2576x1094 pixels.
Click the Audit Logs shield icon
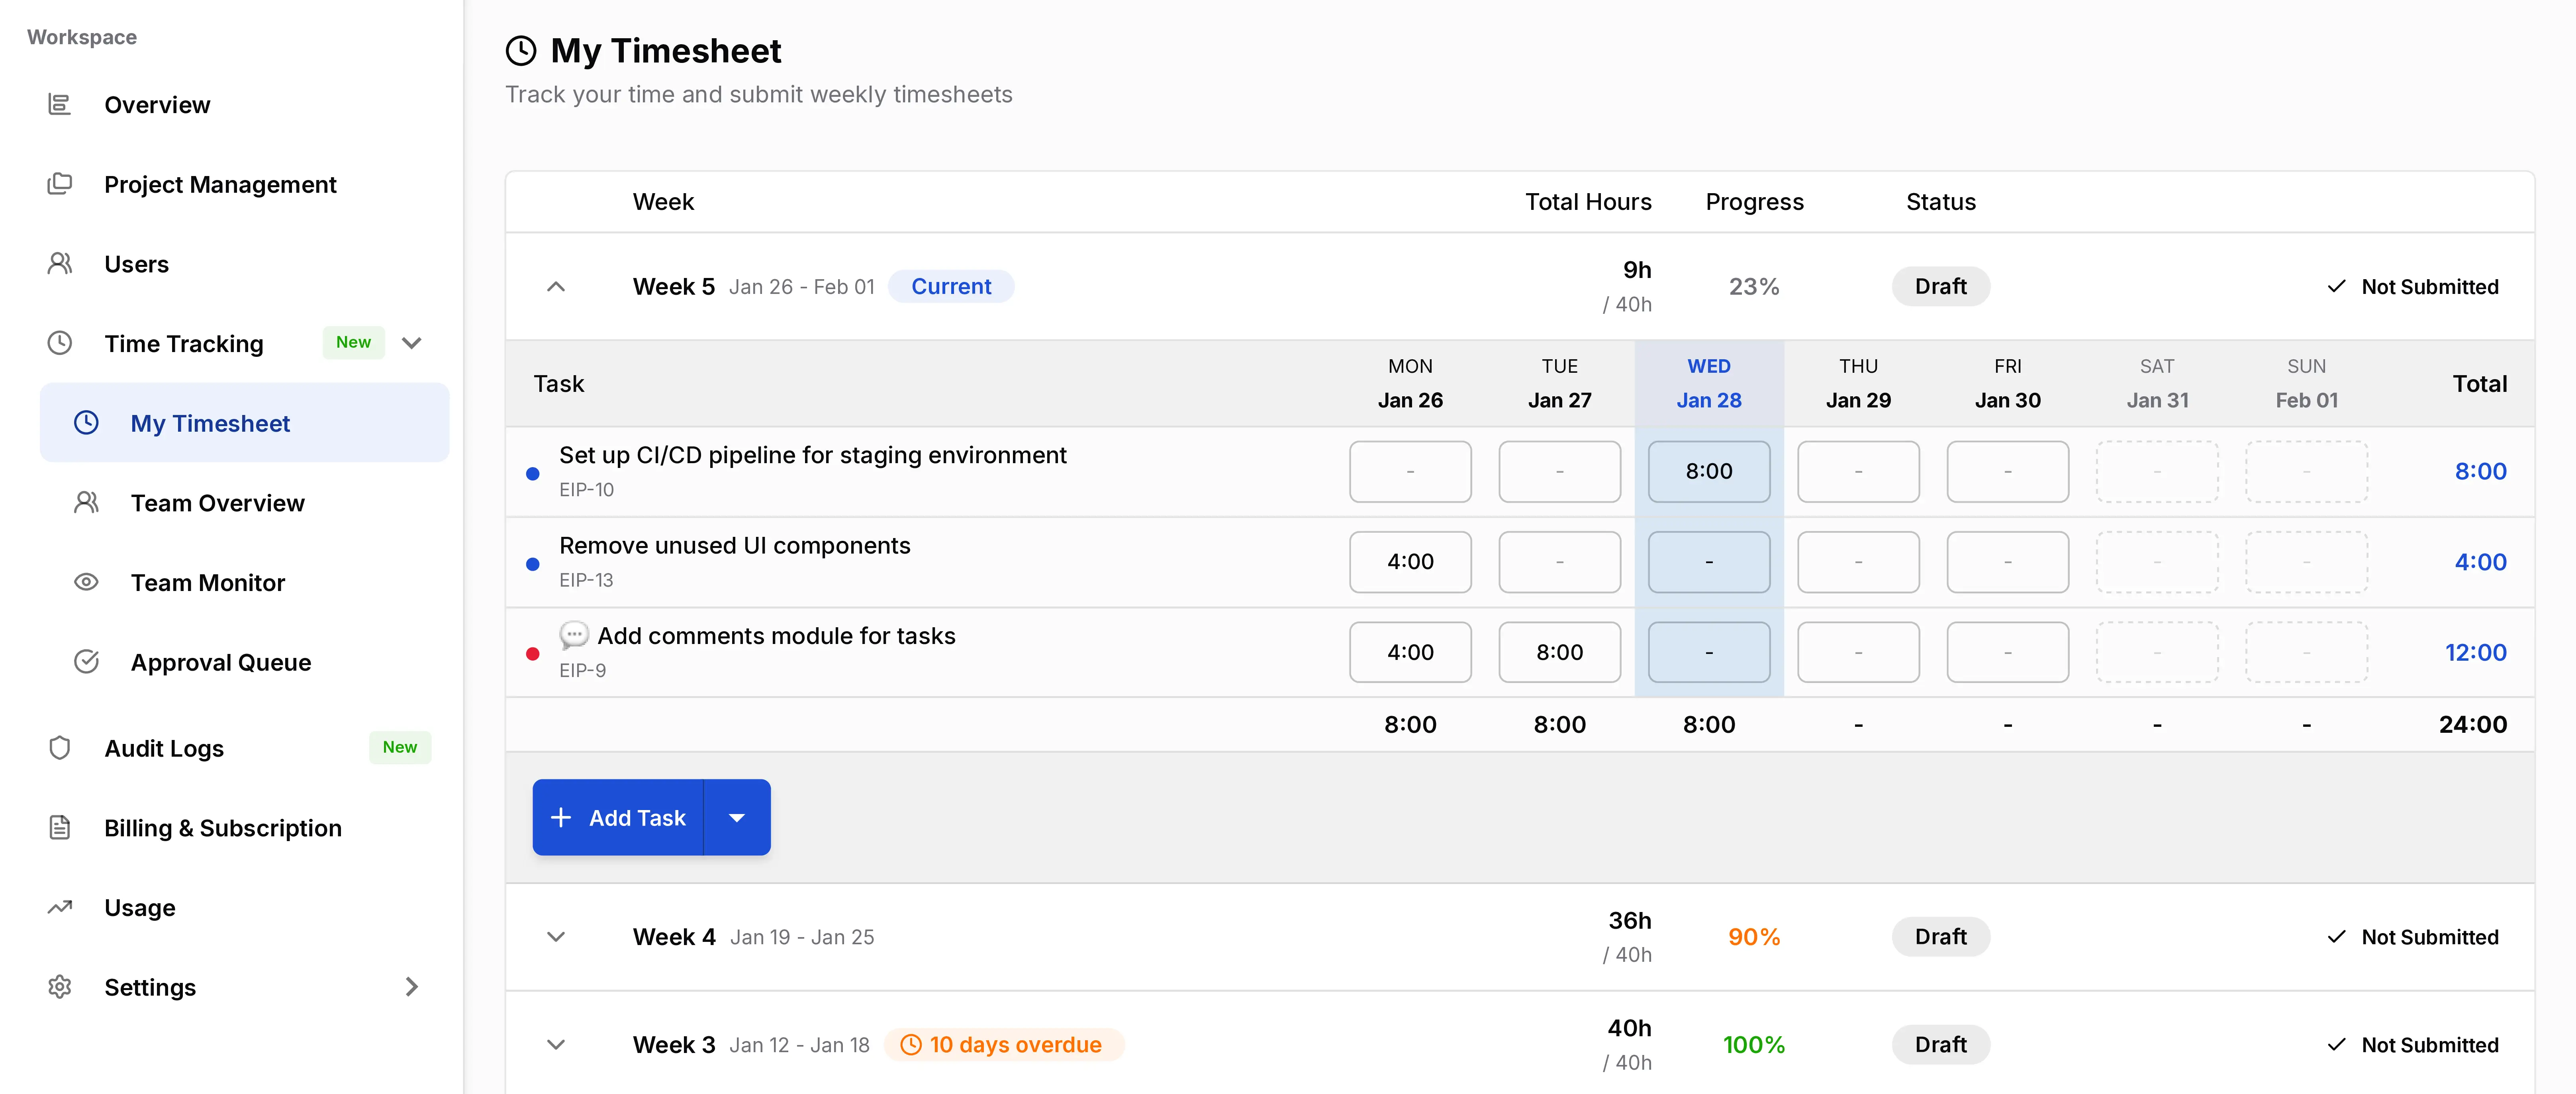[60, 748]
